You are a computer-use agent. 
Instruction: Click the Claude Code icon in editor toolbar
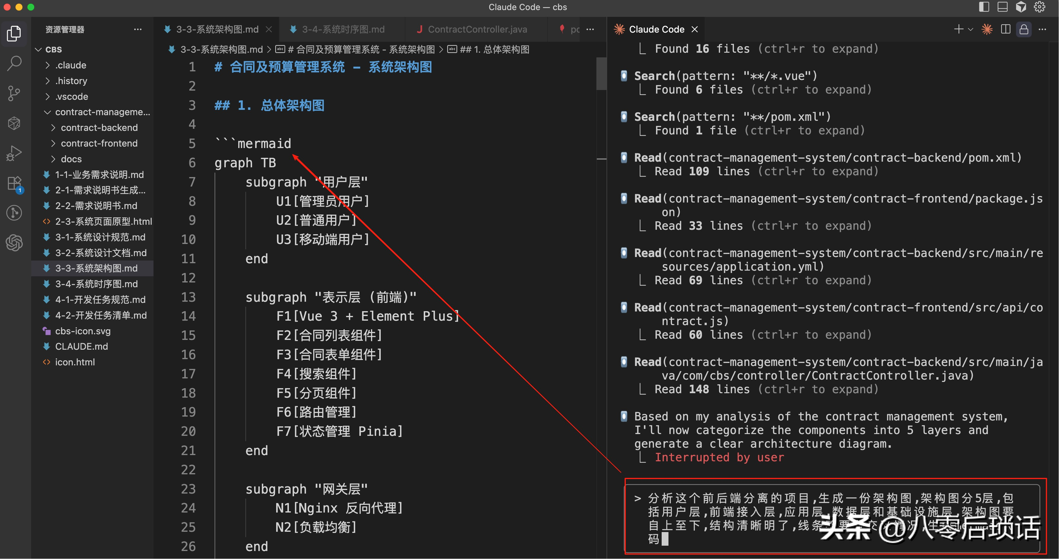point(987,29)
